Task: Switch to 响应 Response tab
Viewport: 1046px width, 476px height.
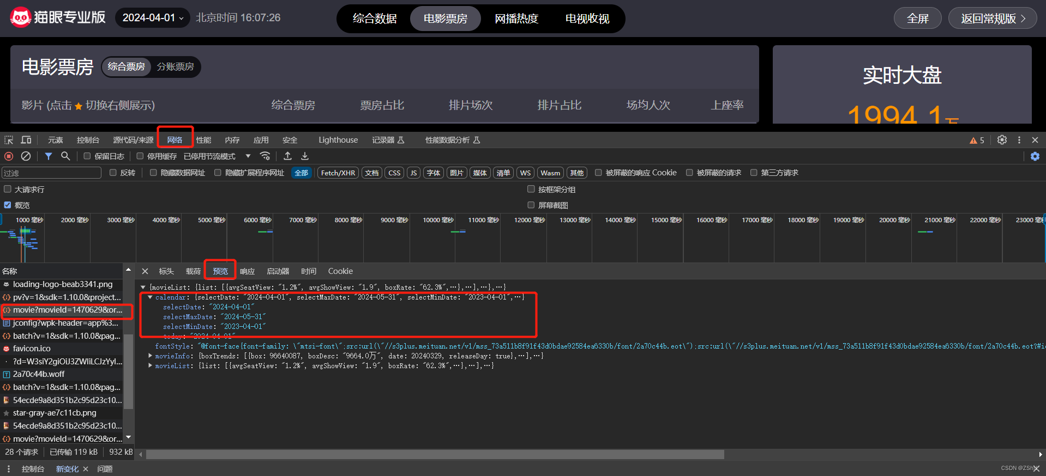Action: tap(247, 271)
